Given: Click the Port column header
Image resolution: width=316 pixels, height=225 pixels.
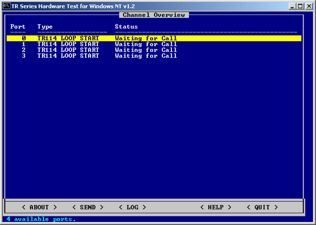Looking at the screenshot, I should click(18, 27).
